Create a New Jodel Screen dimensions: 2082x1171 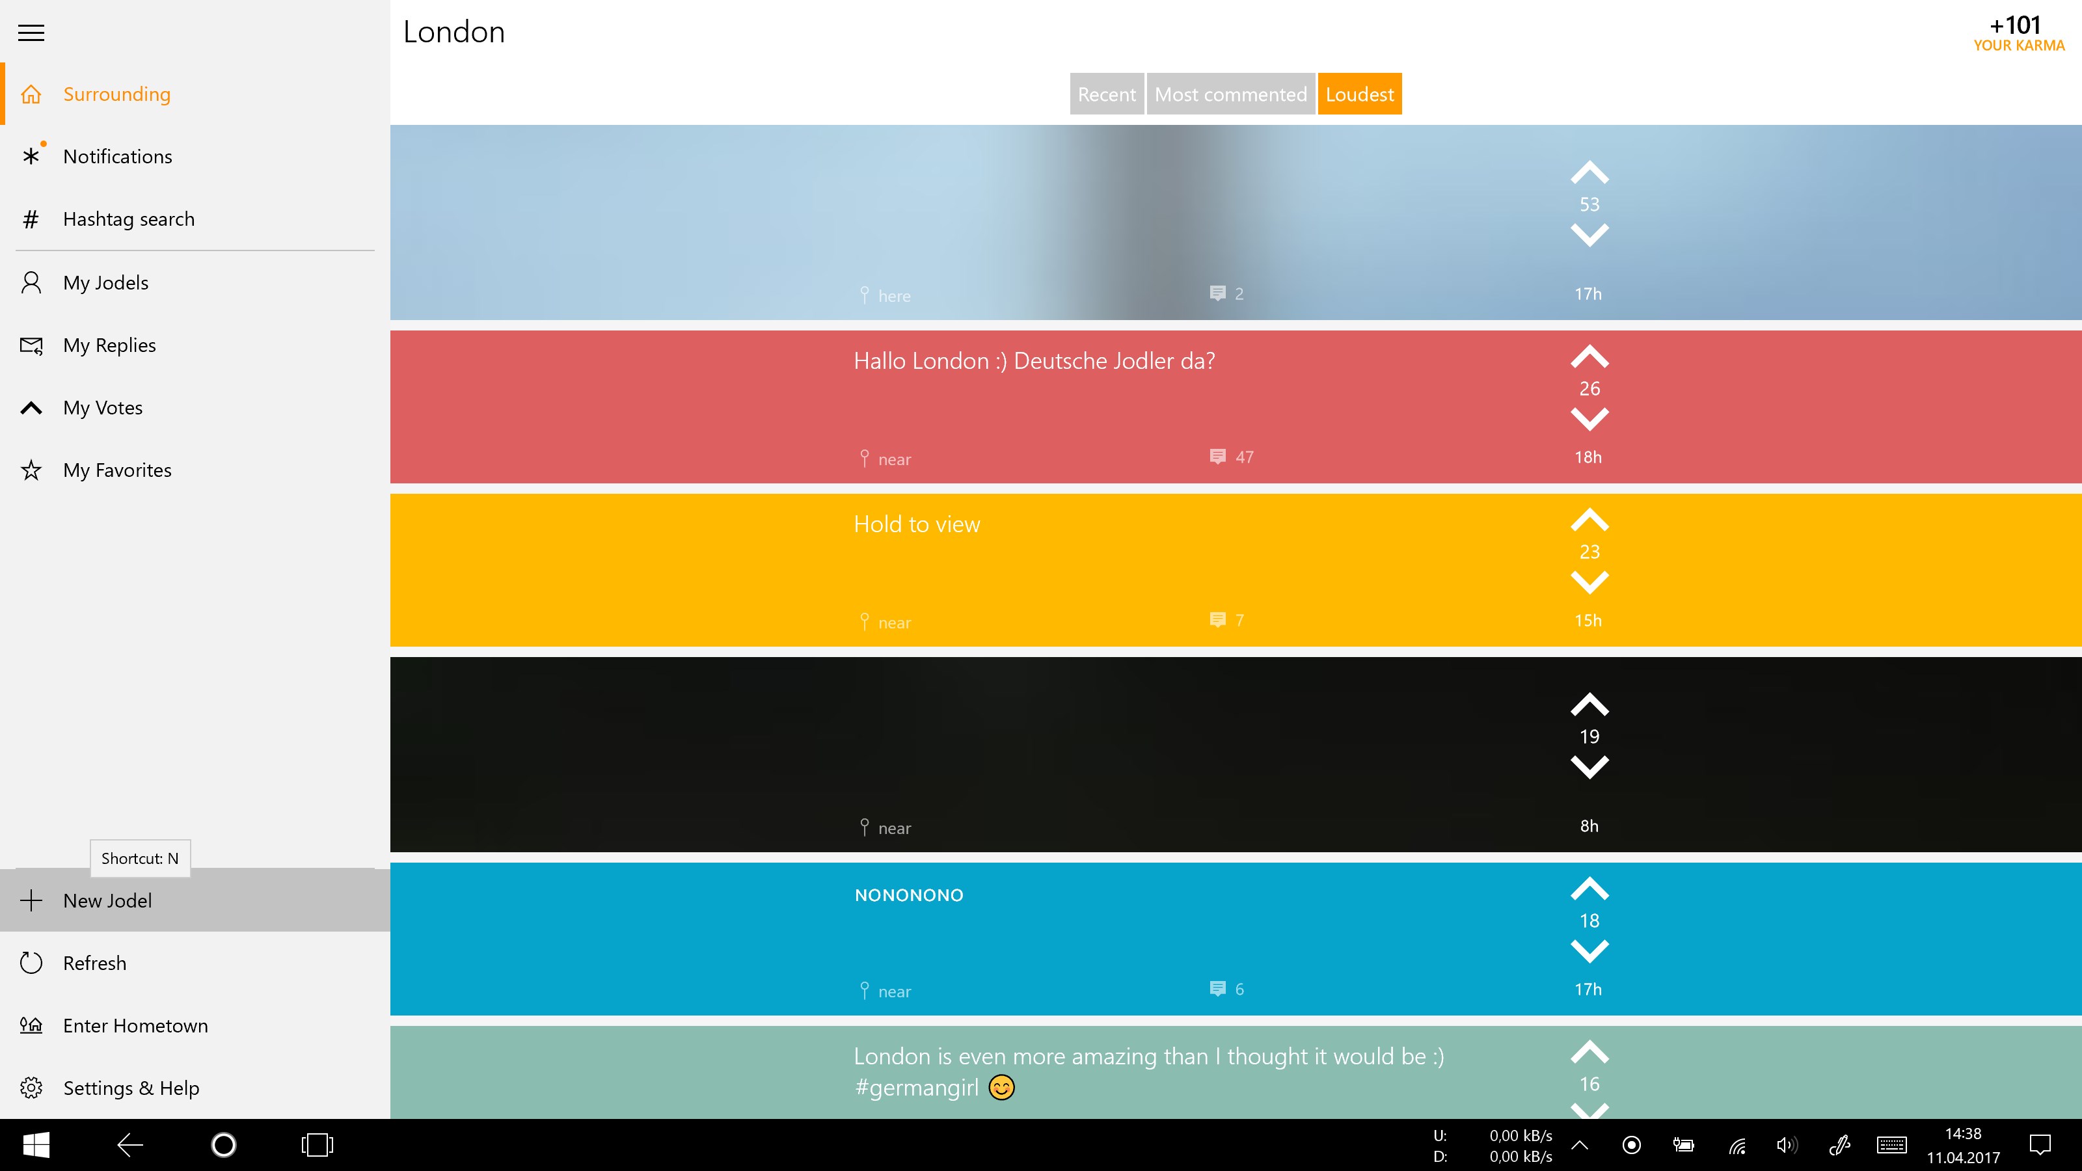point(107,900)
